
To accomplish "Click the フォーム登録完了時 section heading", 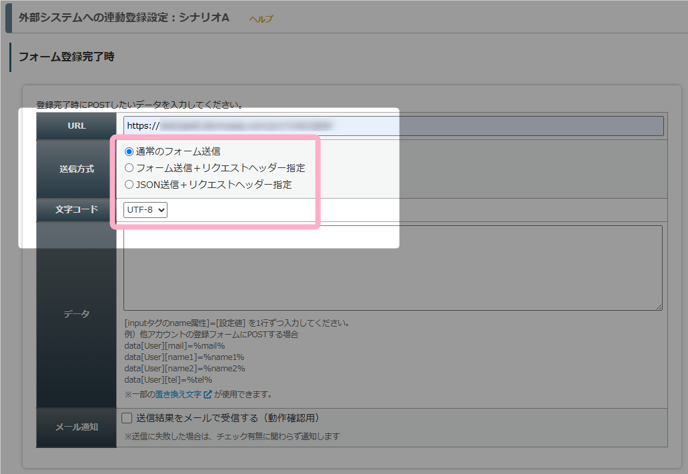I will coord(66,57).
